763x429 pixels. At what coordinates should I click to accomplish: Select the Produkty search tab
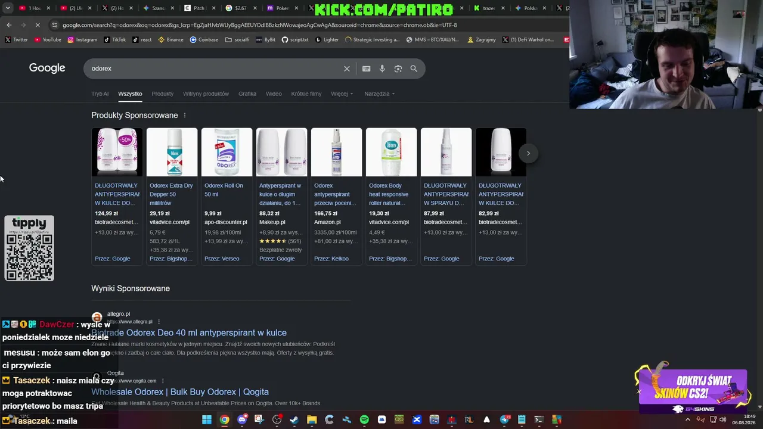162,94
